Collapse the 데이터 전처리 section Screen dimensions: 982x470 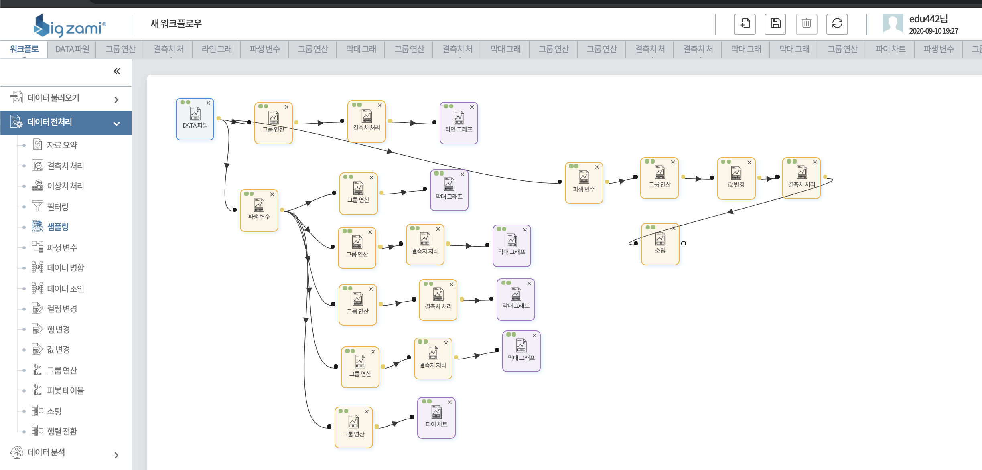[x=116, y=124]
